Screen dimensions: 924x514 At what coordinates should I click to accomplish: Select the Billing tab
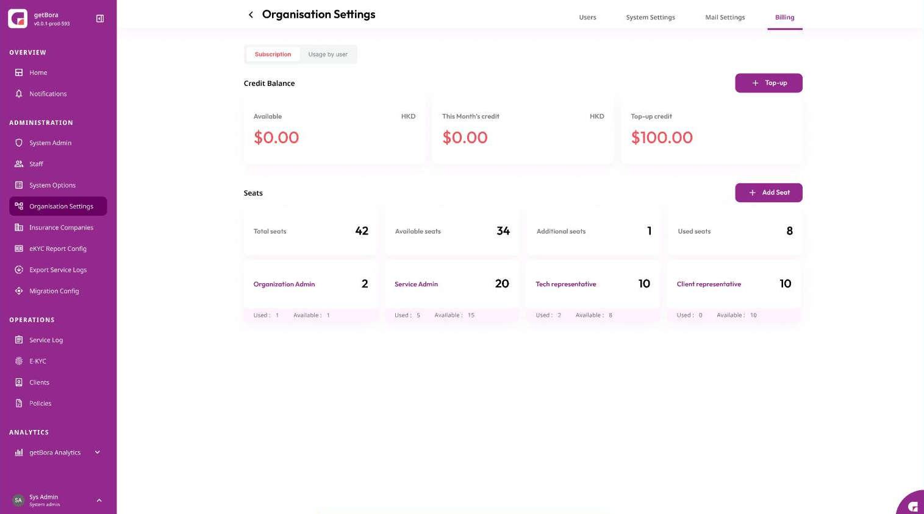coord(785,17)
